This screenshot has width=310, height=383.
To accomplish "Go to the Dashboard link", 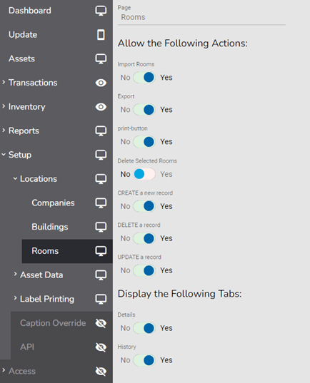I will (x=30, y=11).
